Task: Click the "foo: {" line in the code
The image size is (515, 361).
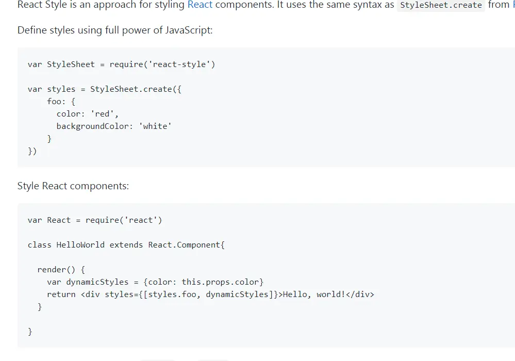Action: click(61, 102)
